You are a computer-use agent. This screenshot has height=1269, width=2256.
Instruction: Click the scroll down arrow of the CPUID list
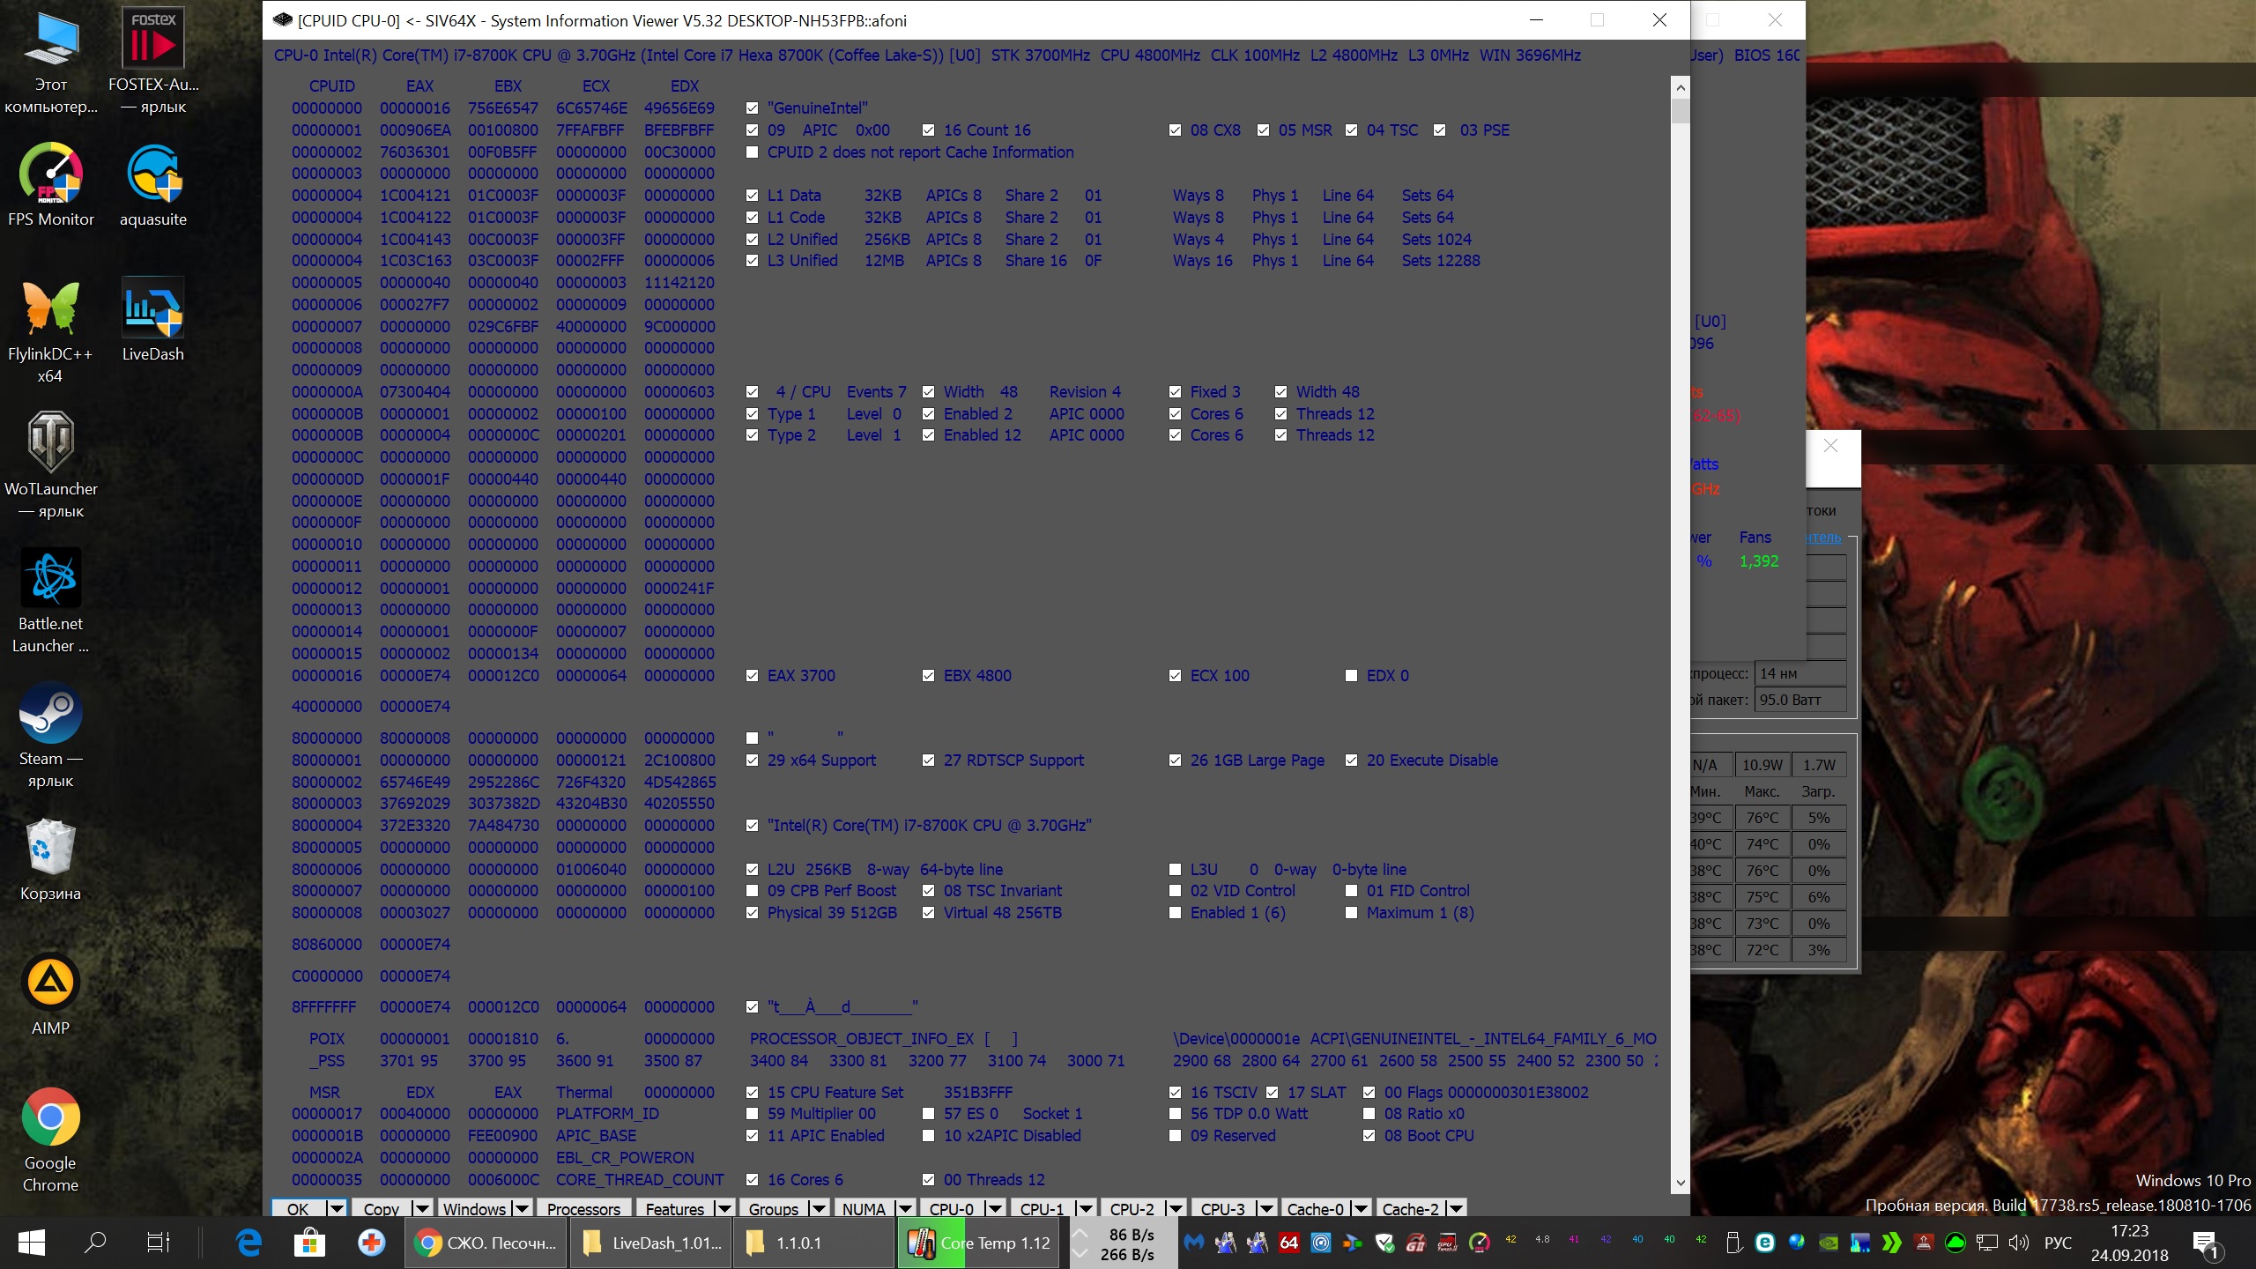(x=1680, y=1183)
